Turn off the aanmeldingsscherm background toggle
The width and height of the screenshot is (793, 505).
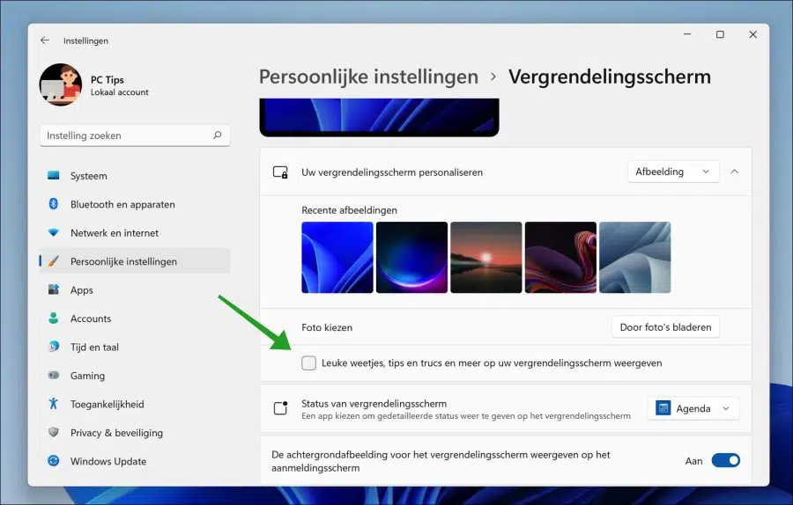[726, 460]
